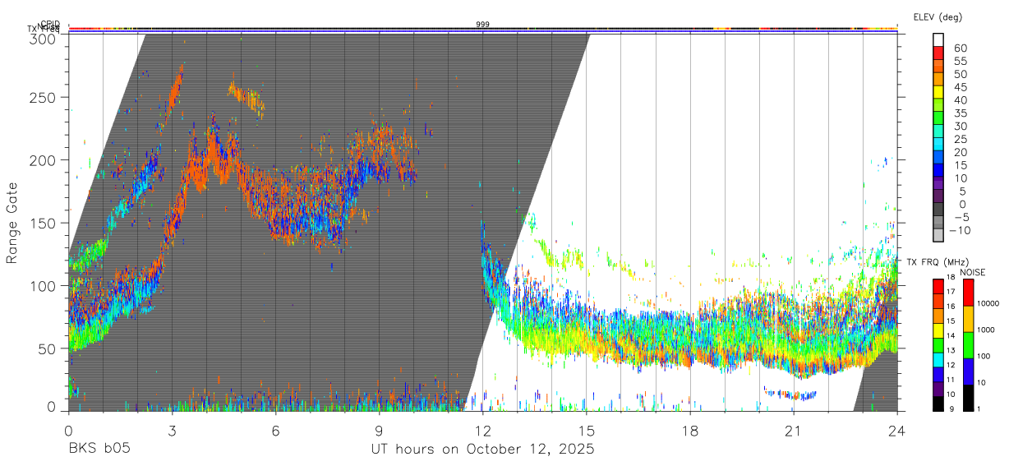Click the 'NOISE' legend title

(973, 272)
